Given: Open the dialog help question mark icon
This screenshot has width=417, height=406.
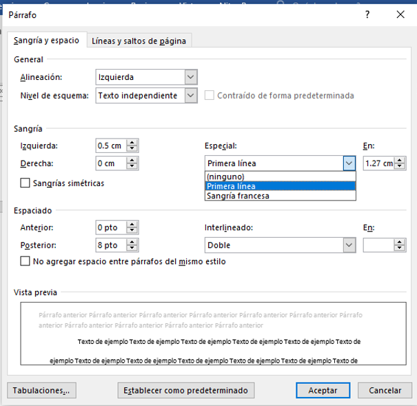Looking at the screenshot, I should [366, 14].
